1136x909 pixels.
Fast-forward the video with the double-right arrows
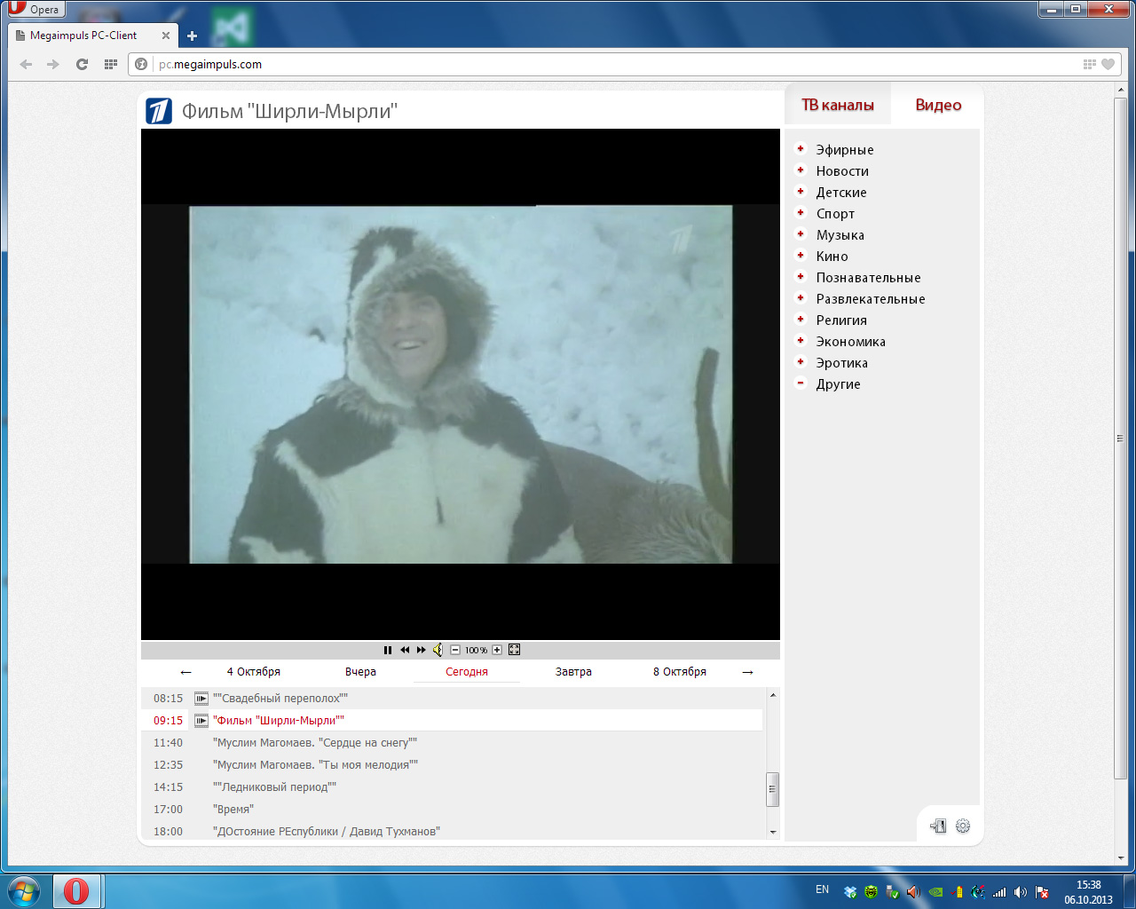(x=421, y=650)
